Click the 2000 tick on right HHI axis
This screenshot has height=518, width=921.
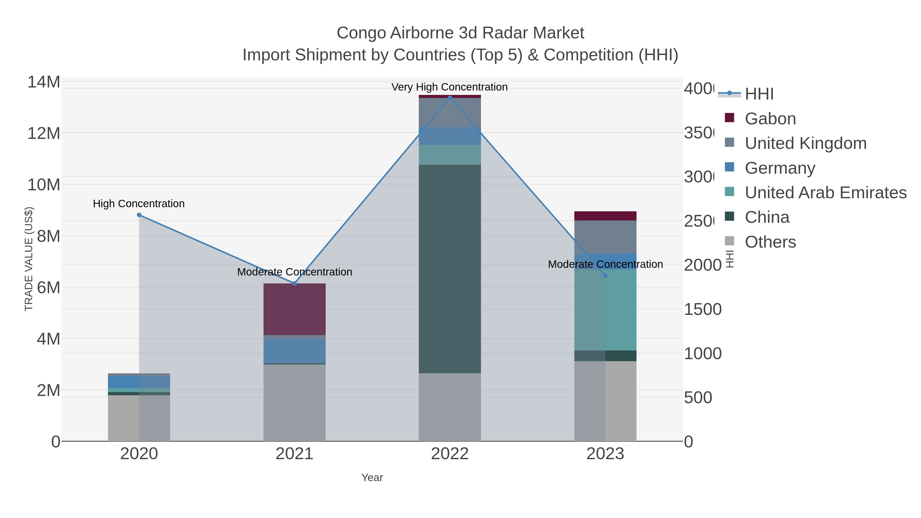[x=703, y=265]
